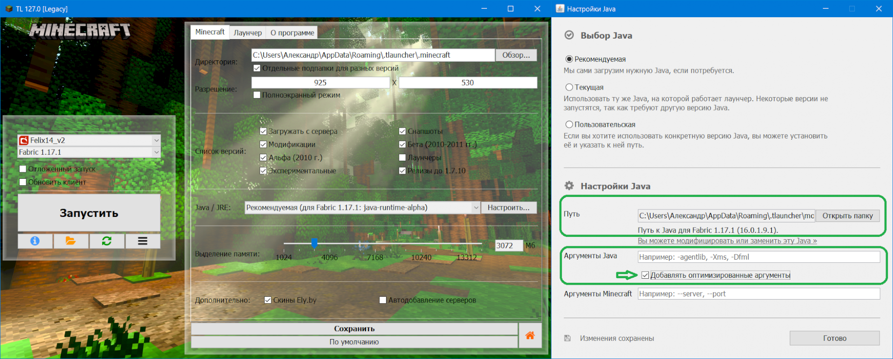893x359 pixels.
Task: Click TL launcher icon in title bar
Action: (9, 9)
